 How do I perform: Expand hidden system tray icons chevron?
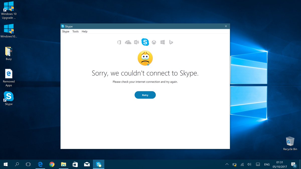click(x=227, y=164)
